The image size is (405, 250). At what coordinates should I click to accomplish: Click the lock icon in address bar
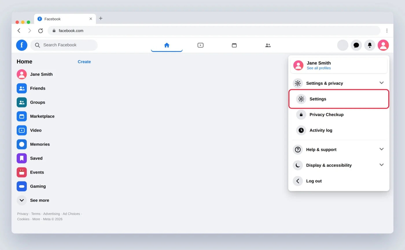(x=54, y=31)
